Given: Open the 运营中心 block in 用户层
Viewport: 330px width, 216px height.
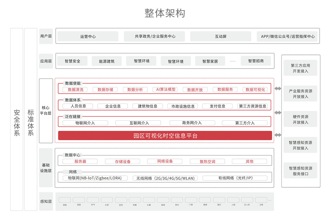Looking at the screenshot, I should (x=88, y=36).
